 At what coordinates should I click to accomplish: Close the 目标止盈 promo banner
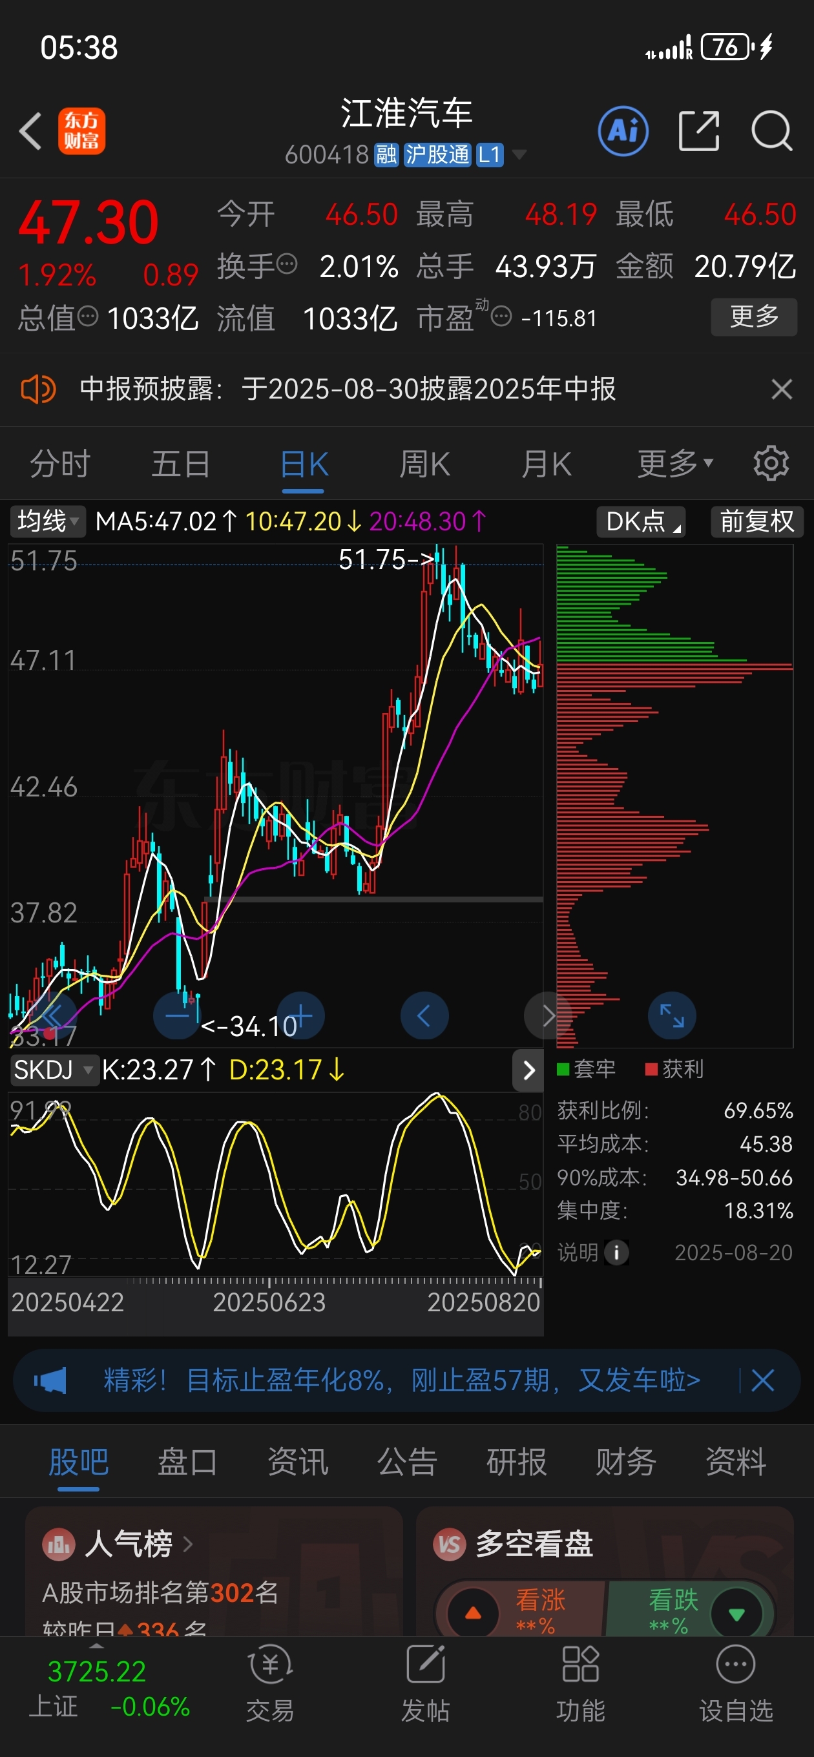[763, 1381]
